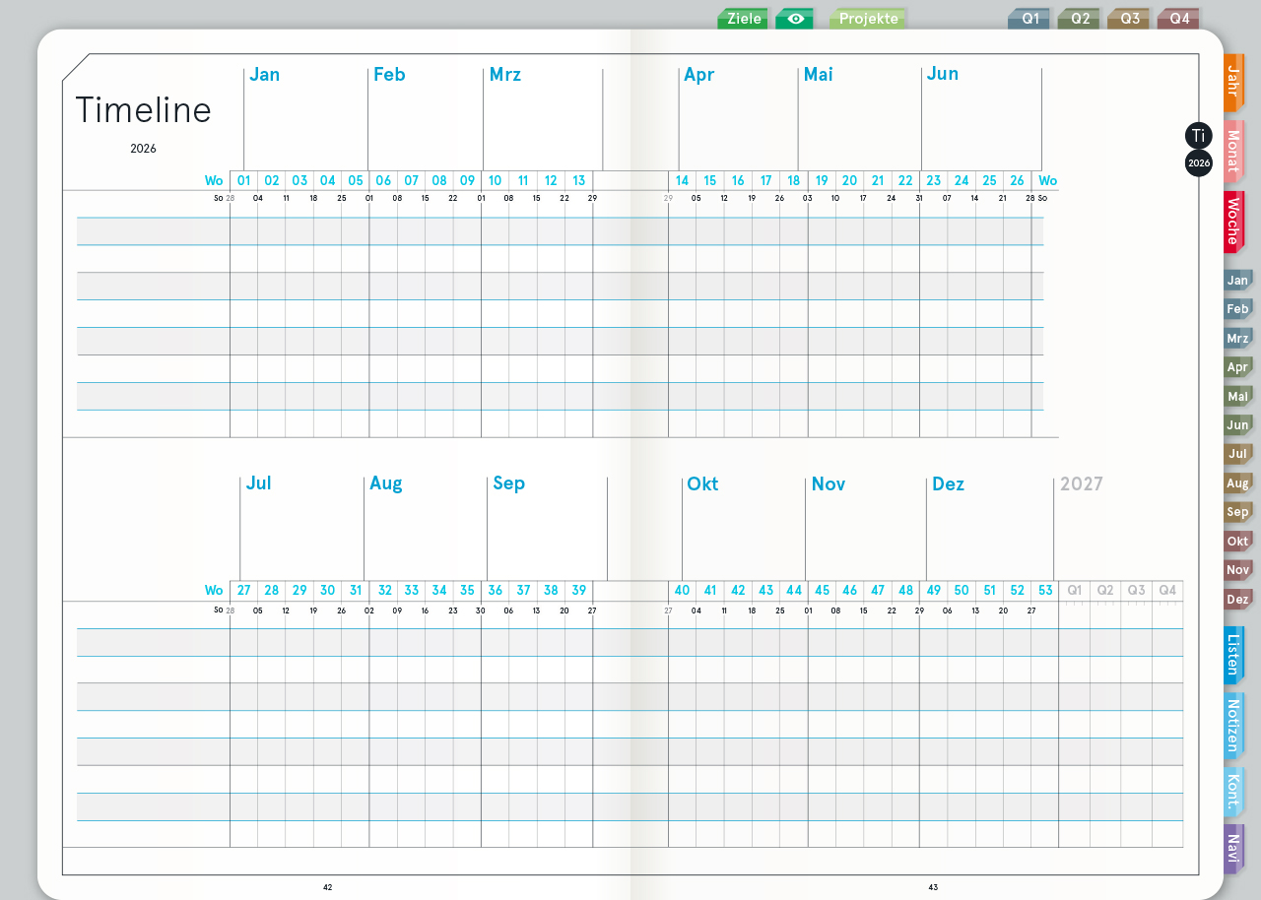The image size is (1261, 900).
Task: Select week 31 in the timeline
Action: pos(356,591)
